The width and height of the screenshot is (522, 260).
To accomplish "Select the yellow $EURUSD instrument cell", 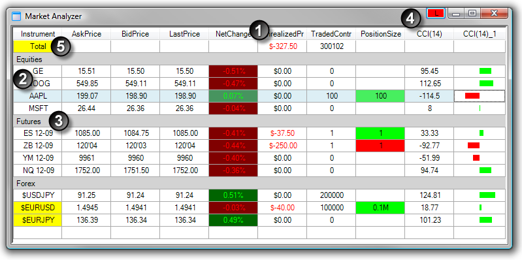I will [38, 208].
